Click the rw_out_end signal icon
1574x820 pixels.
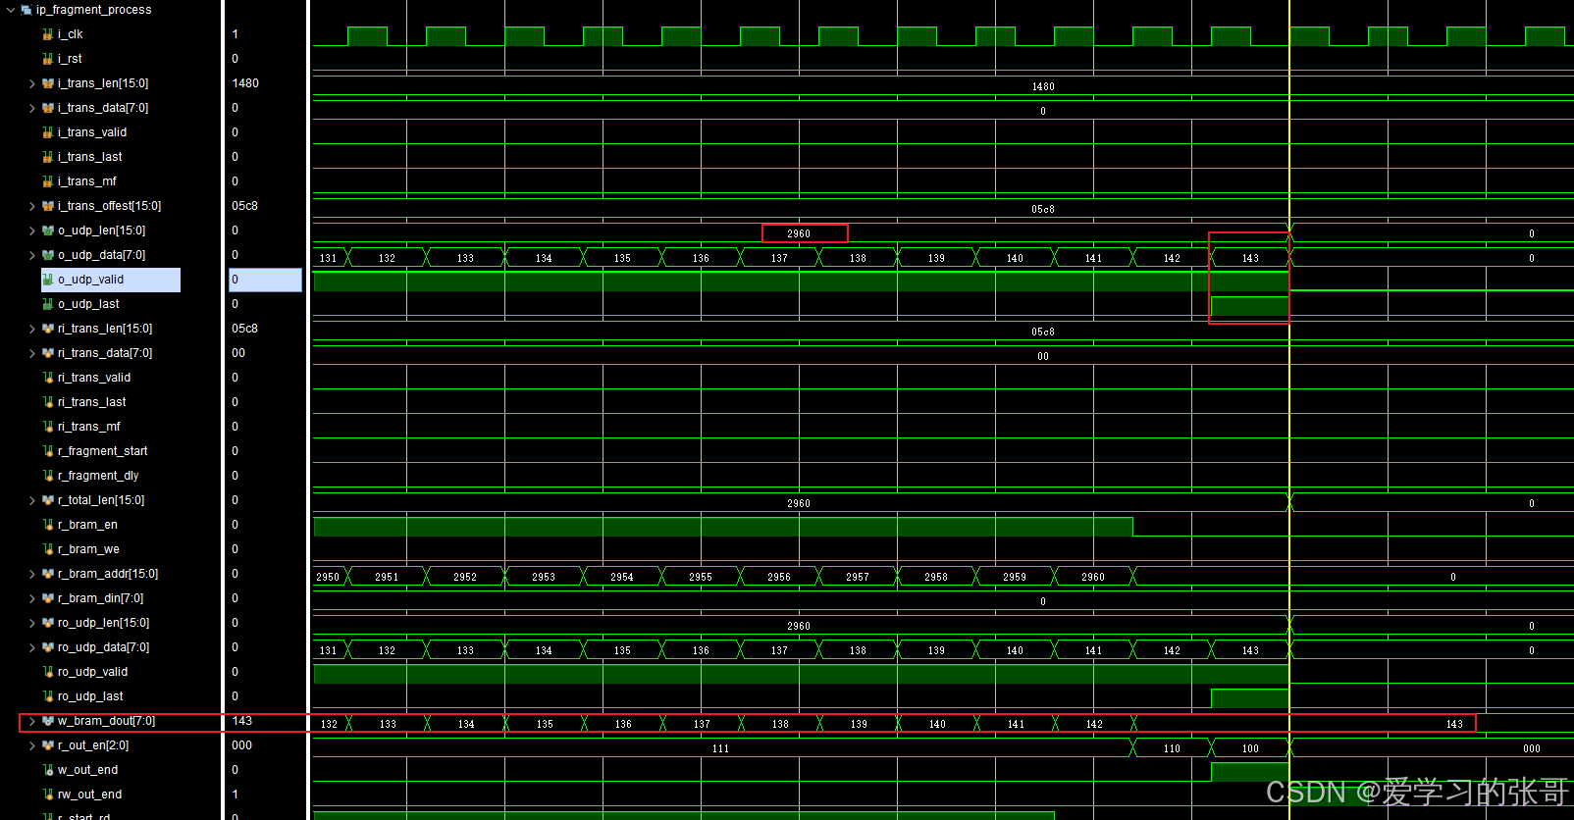point(48,794)
